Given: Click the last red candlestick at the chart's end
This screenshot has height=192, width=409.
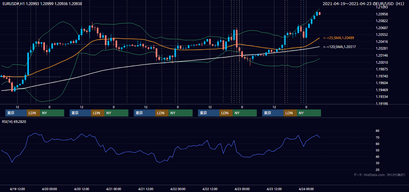Looking at the screenshot, I should click(x=319, y=13).
